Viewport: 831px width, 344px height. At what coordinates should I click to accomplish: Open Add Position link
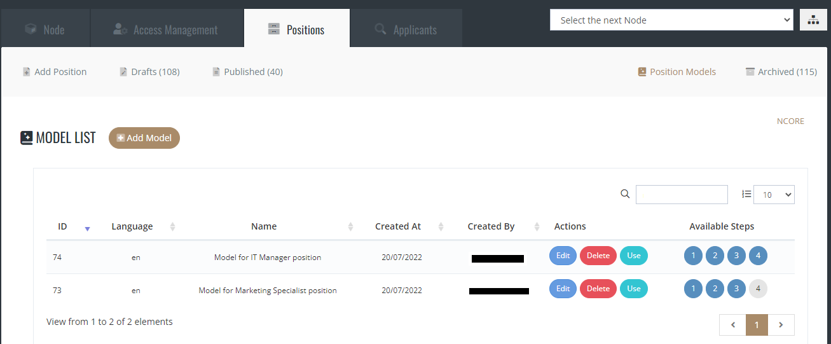(55, 72)
